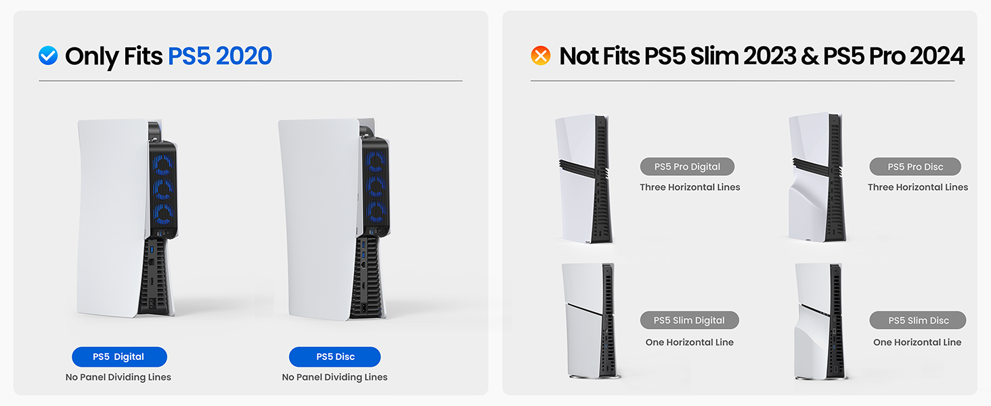Click the orange X icon
The width and height of the screenshot is (991, 406).
[x=541, y=55]
